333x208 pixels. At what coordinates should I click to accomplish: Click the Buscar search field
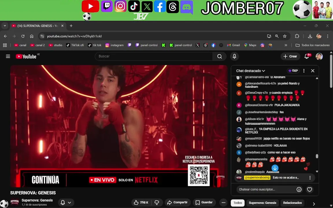pos(154,56)
